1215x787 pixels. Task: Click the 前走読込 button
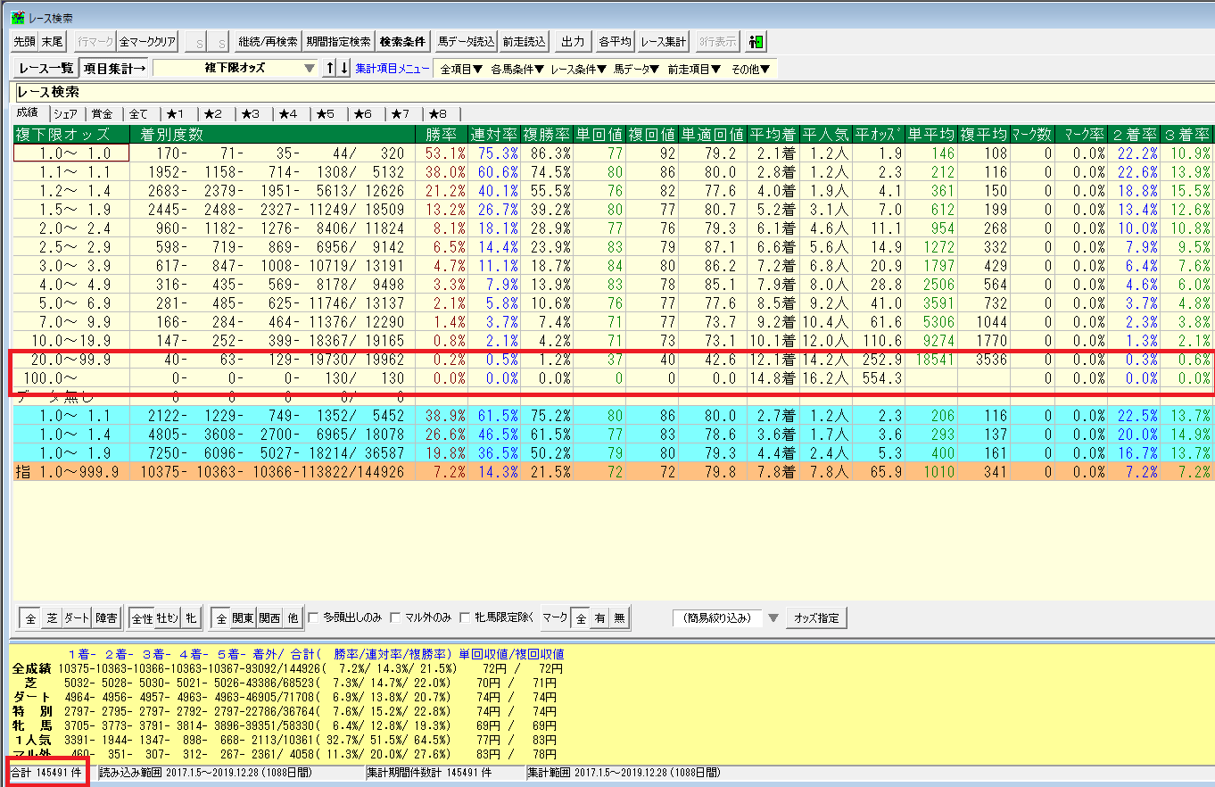(x=524, y=41)
